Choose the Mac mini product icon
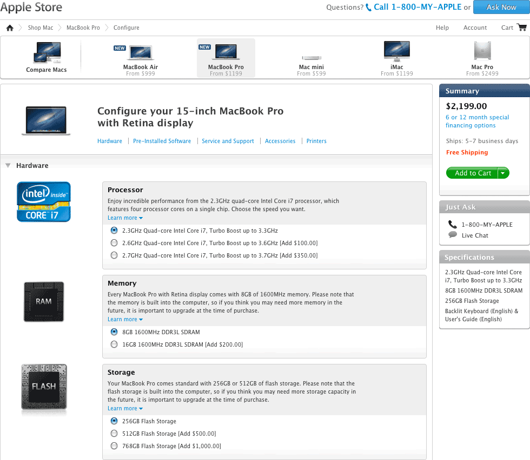 point(311,57)
